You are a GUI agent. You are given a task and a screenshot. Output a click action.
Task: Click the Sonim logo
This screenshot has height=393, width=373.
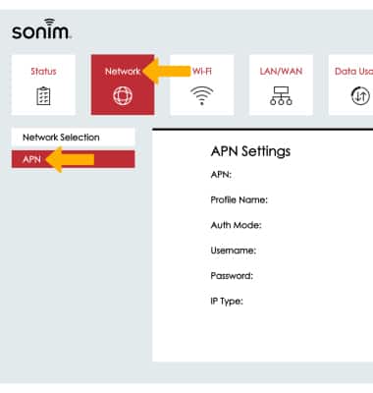(x=41, y=29)
